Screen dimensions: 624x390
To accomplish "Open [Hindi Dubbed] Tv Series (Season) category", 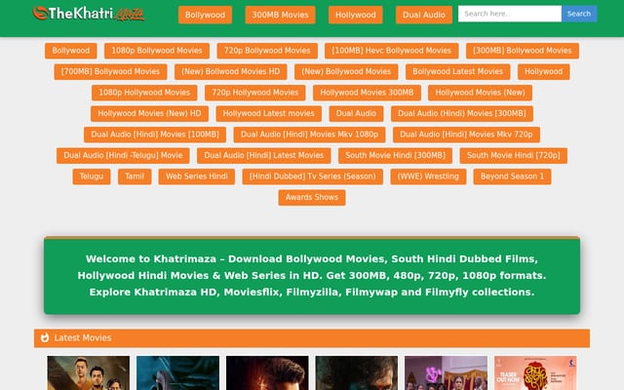I will click(x=312, y=176).
